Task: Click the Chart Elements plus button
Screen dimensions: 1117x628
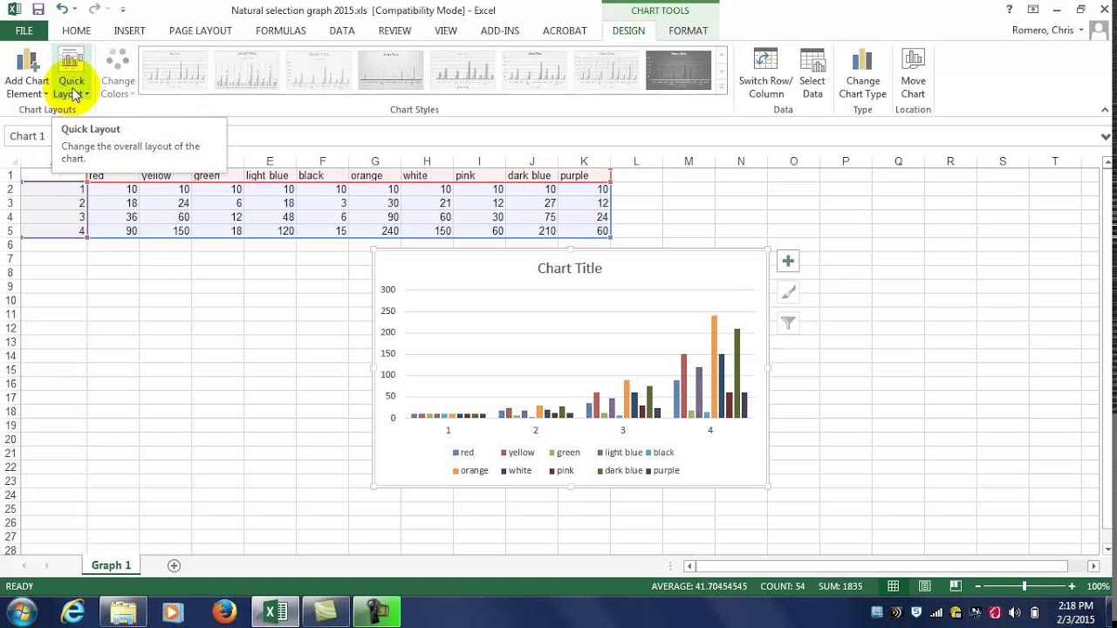Action: click(x=788, y=261)
